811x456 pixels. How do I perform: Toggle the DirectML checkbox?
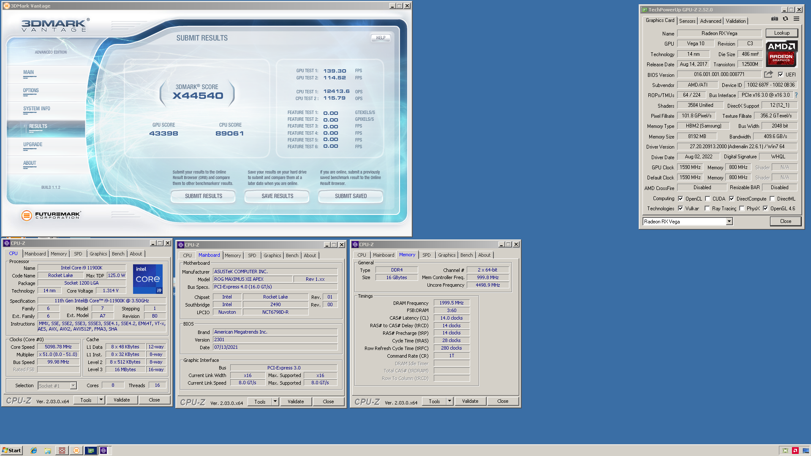772,199
